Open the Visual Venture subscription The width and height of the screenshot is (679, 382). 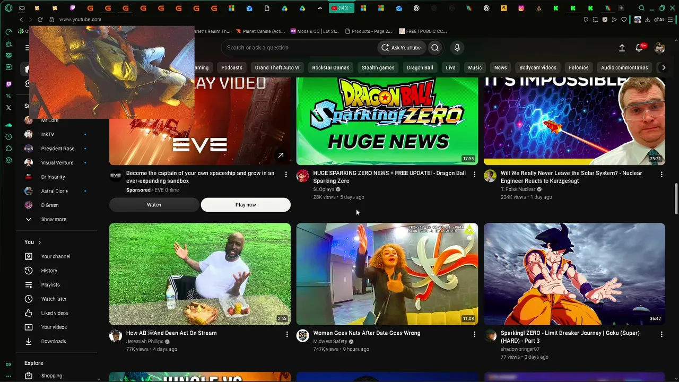(57, 163)
